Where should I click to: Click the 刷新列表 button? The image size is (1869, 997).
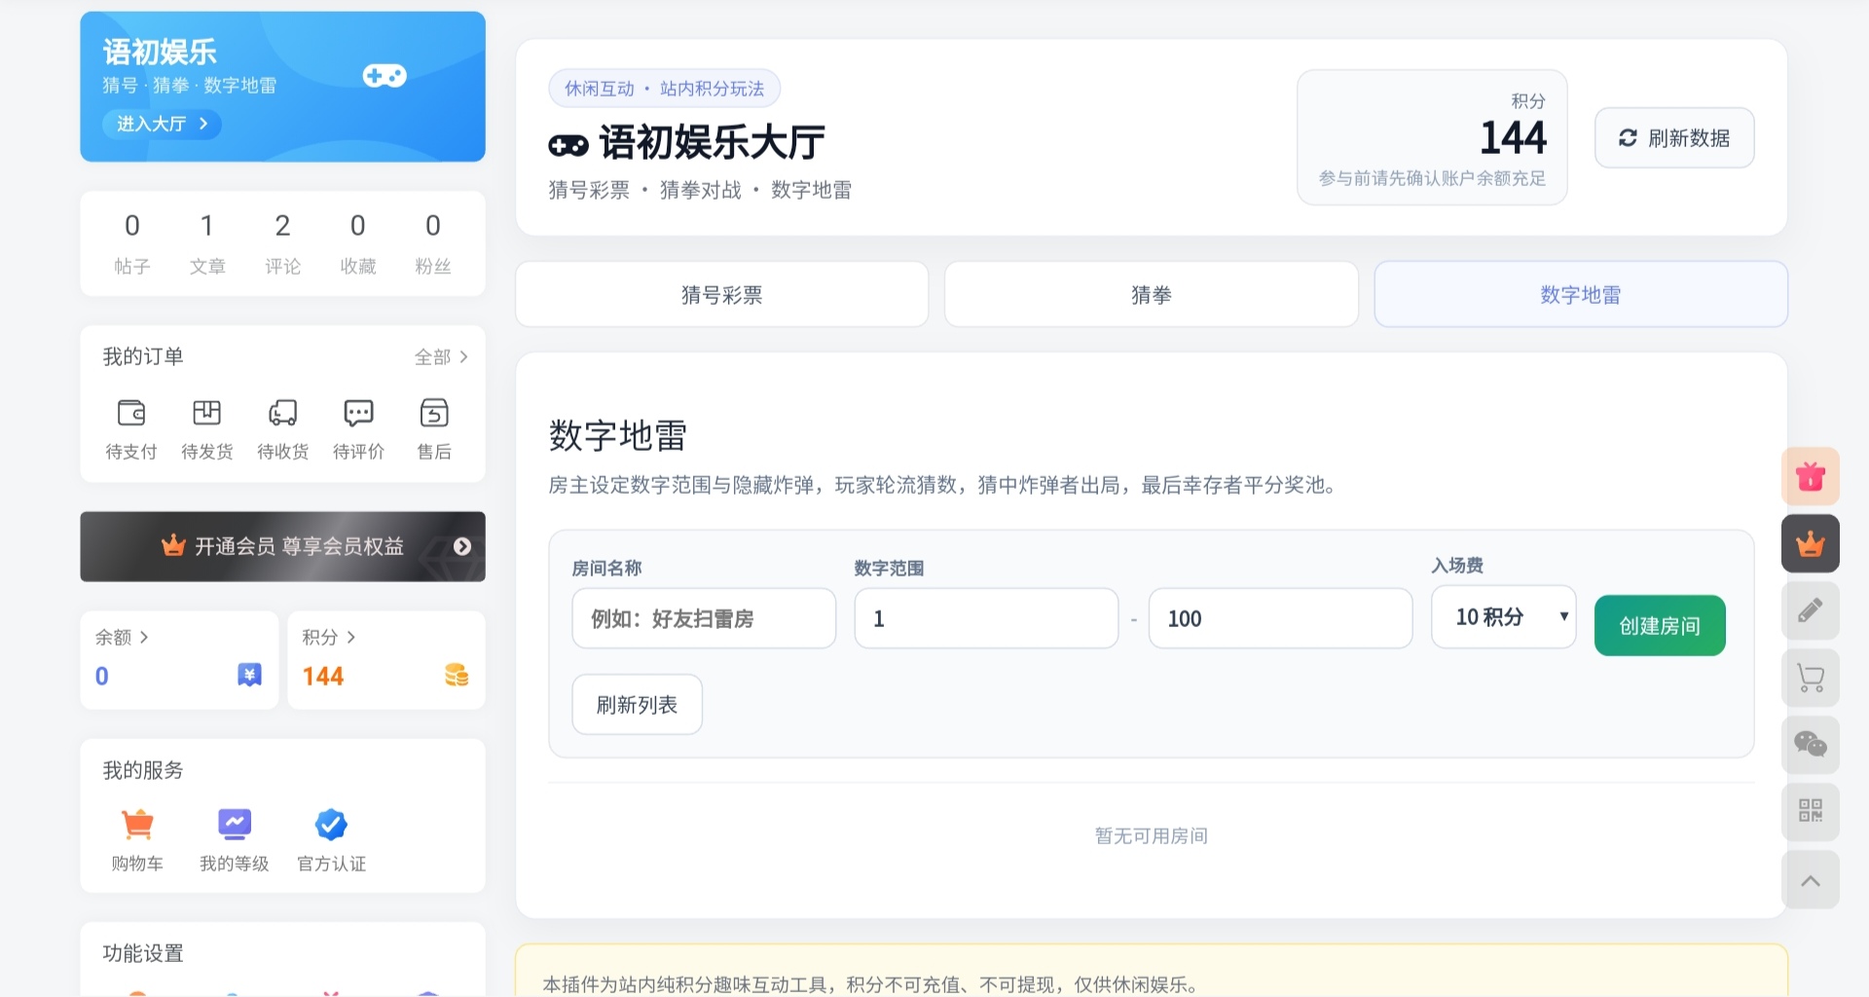pyautogui.click(x=637, y=705)
